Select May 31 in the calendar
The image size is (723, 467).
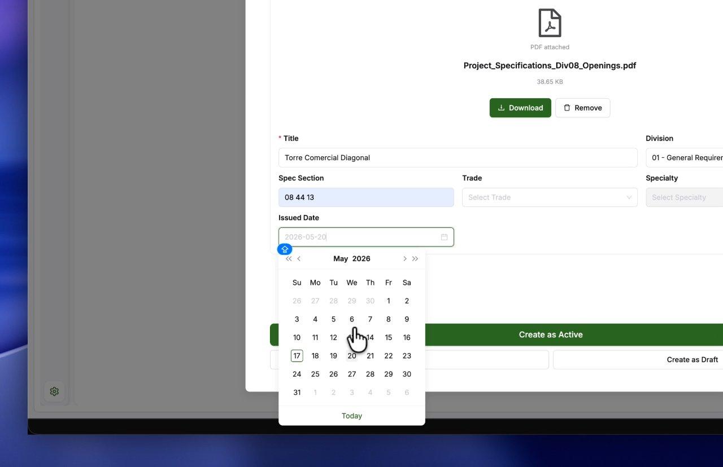pyautogui.click(x=297, y=393)
